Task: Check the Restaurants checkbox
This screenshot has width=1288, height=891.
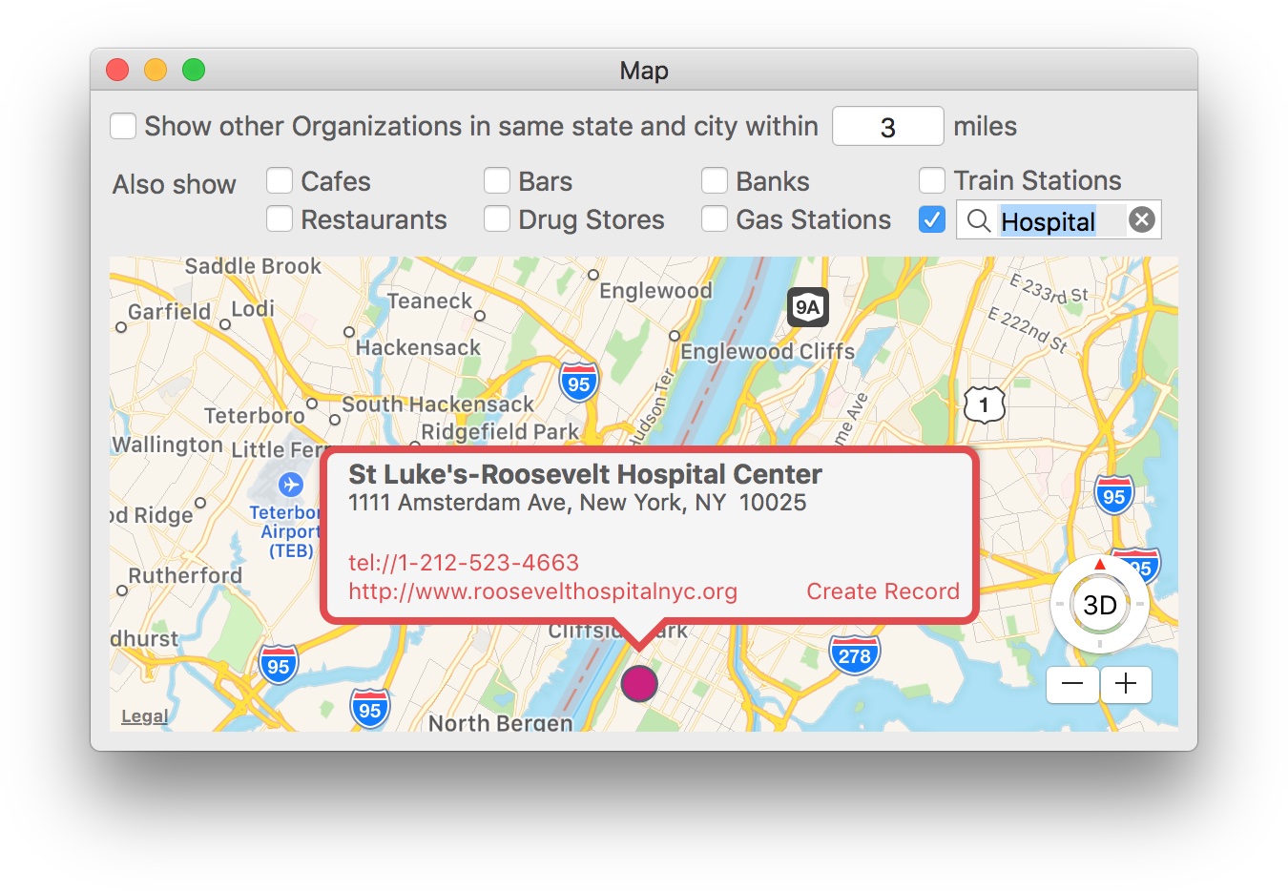Action: click(280, 218)
